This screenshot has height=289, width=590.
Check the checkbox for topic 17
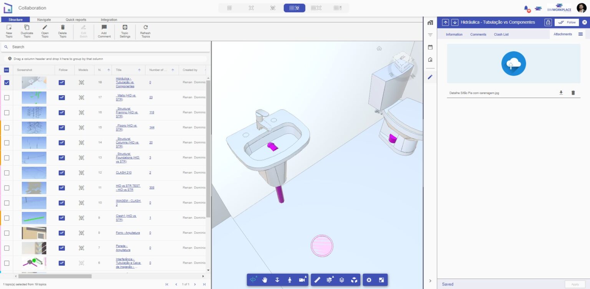7,97
